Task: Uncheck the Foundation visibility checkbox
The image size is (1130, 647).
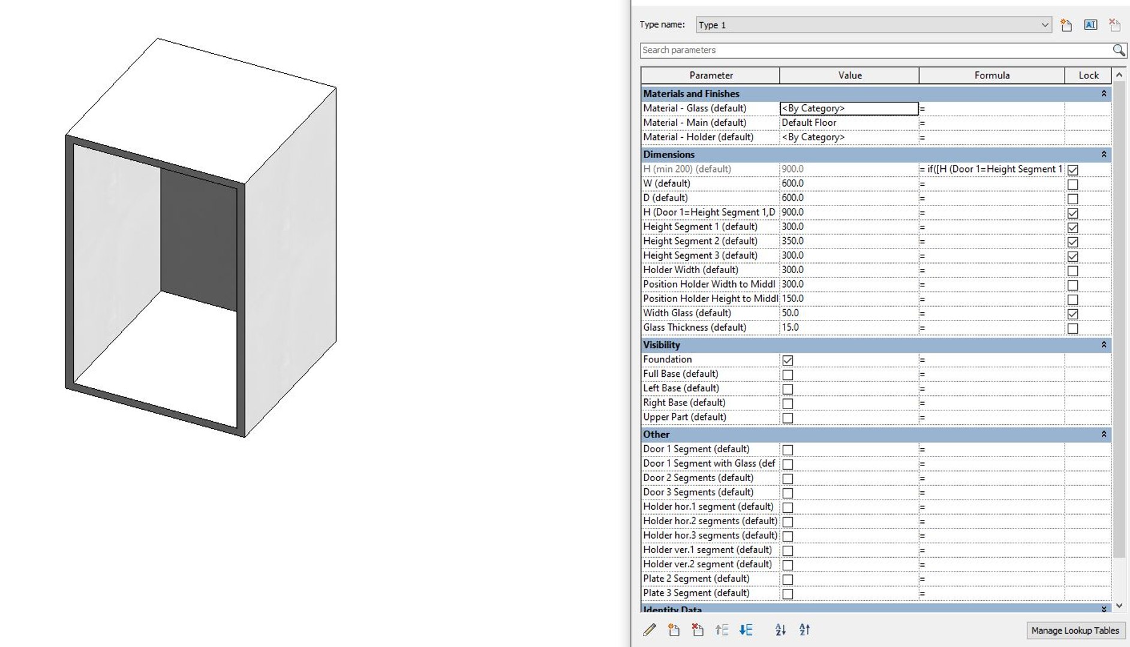Action: 788,360
